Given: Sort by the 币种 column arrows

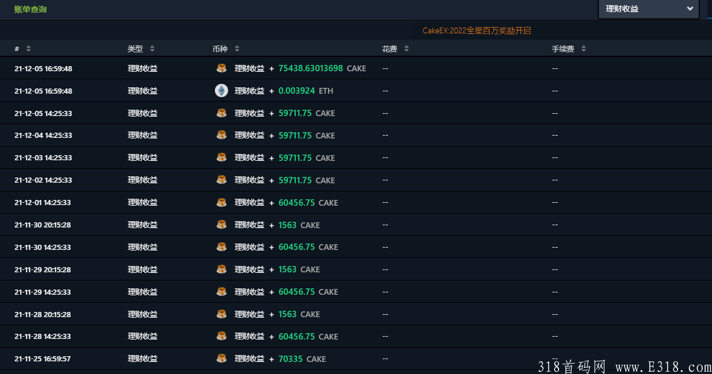Looking at the screenshot, I should tap(237, 49).
